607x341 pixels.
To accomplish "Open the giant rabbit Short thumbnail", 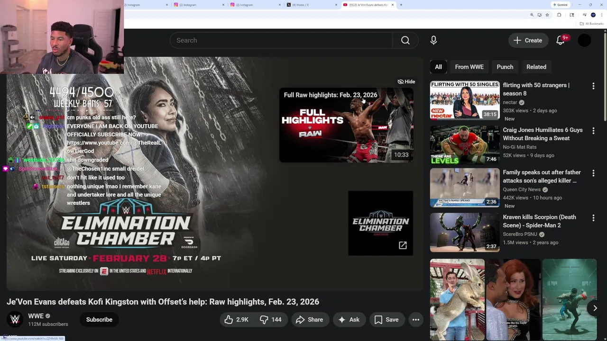I will click(x=457, y=299).
